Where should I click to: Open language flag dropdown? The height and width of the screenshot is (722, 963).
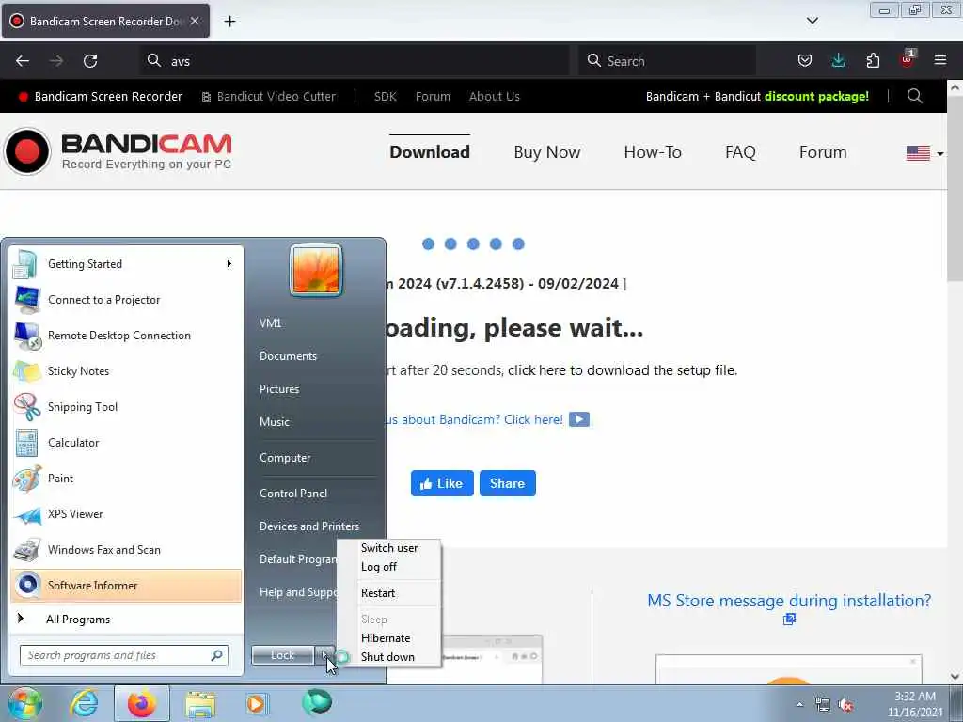point(925,153)
